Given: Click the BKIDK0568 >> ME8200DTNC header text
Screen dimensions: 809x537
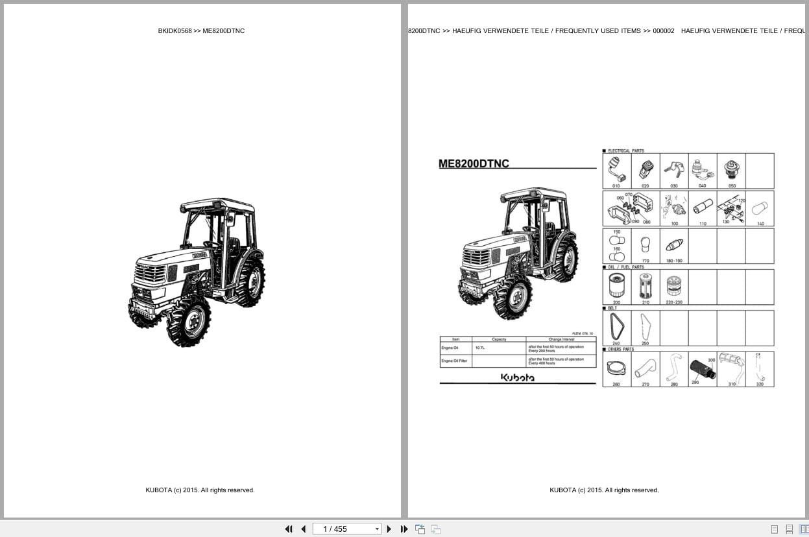Looking at the screenshot, I should (x=201, y=30).
